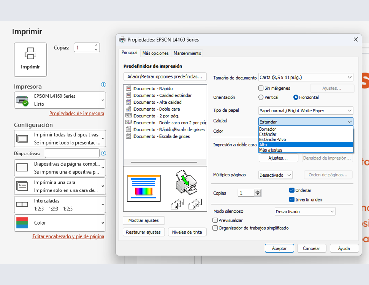Image resolution: width=369 pixels, height=285 pixels.
Task: Choose Estándar option in the open Calidad list
Action: (x=306, y=134)
